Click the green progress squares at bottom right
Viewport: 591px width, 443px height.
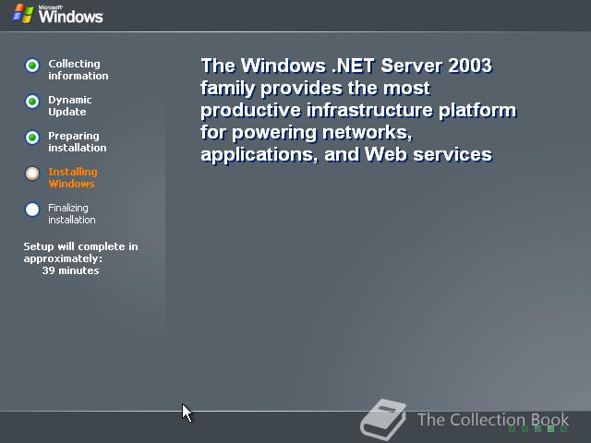538,428
